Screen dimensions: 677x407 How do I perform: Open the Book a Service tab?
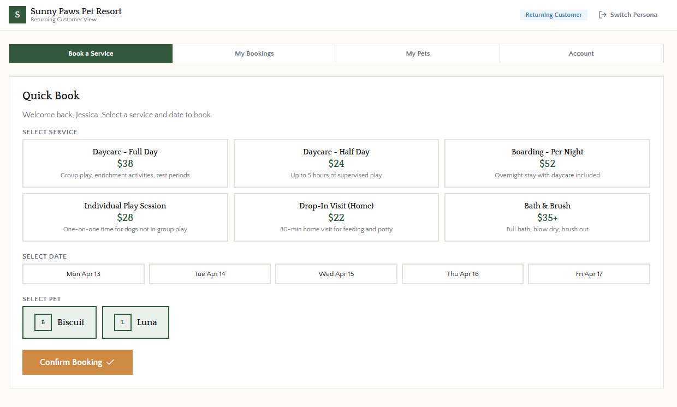[x=91, y=53]
